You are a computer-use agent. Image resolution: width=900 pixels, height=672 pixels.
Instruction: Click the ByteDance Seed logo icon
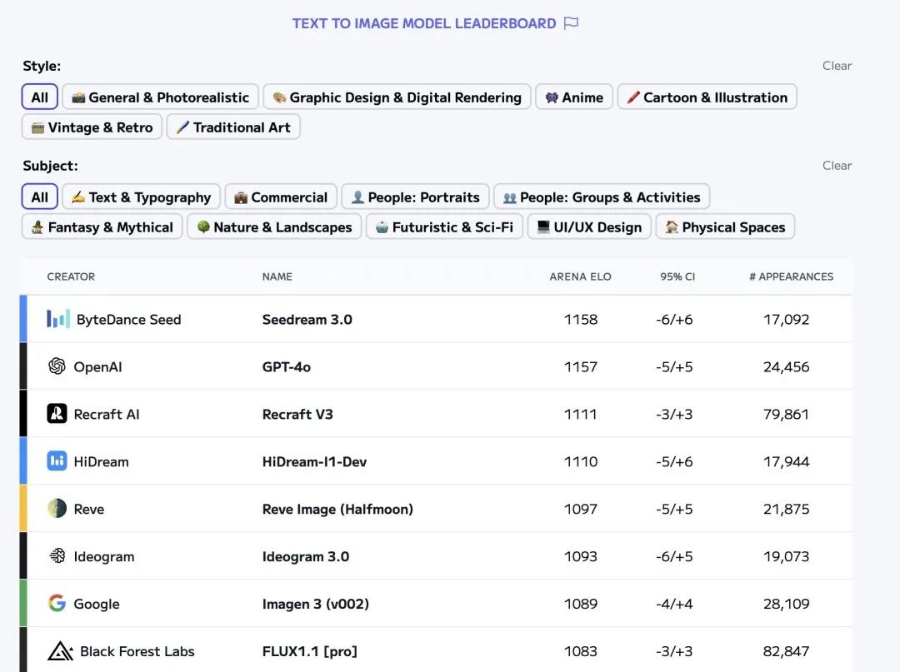click(58, 319)
